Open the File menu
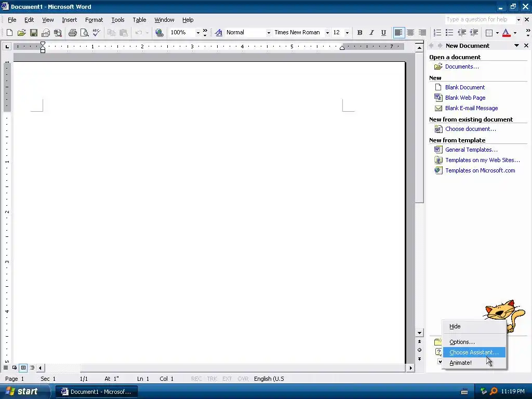The width and height of the screenshot is (532, 399). [x=12, y=20]
